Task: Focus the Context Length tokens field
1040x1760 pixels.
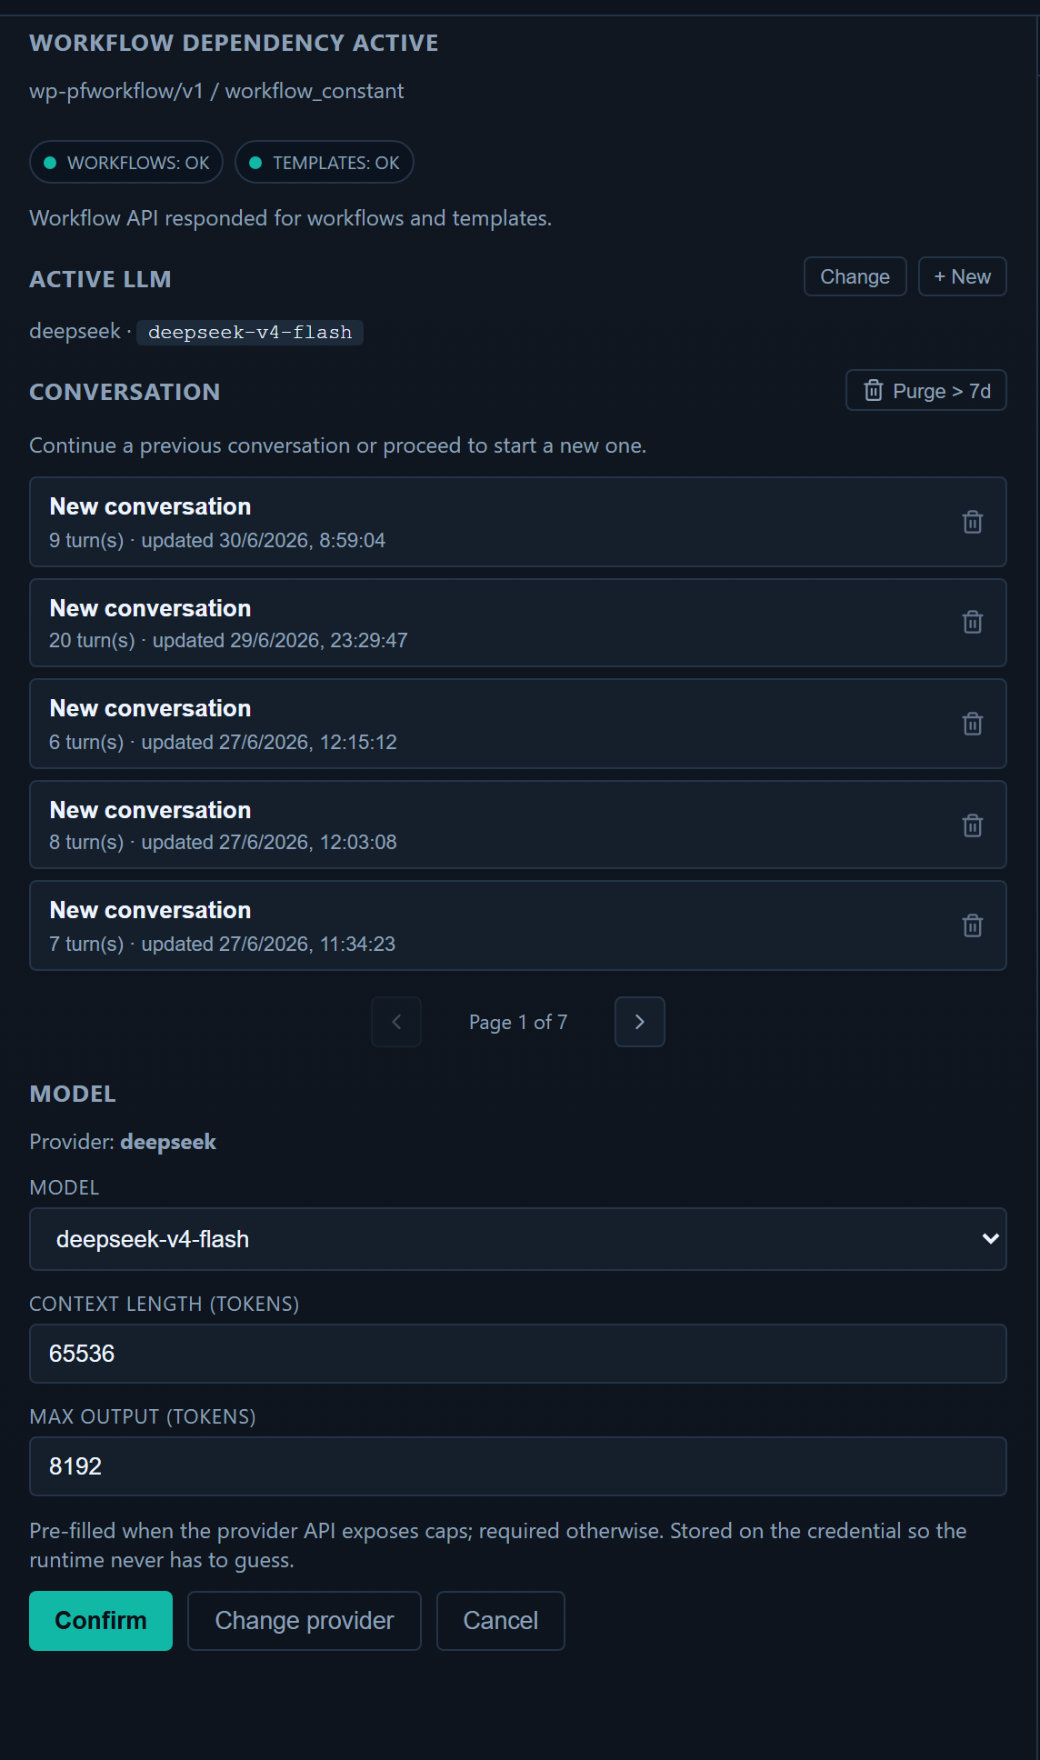Action: pyautogui.click(x=518, y=1354)
